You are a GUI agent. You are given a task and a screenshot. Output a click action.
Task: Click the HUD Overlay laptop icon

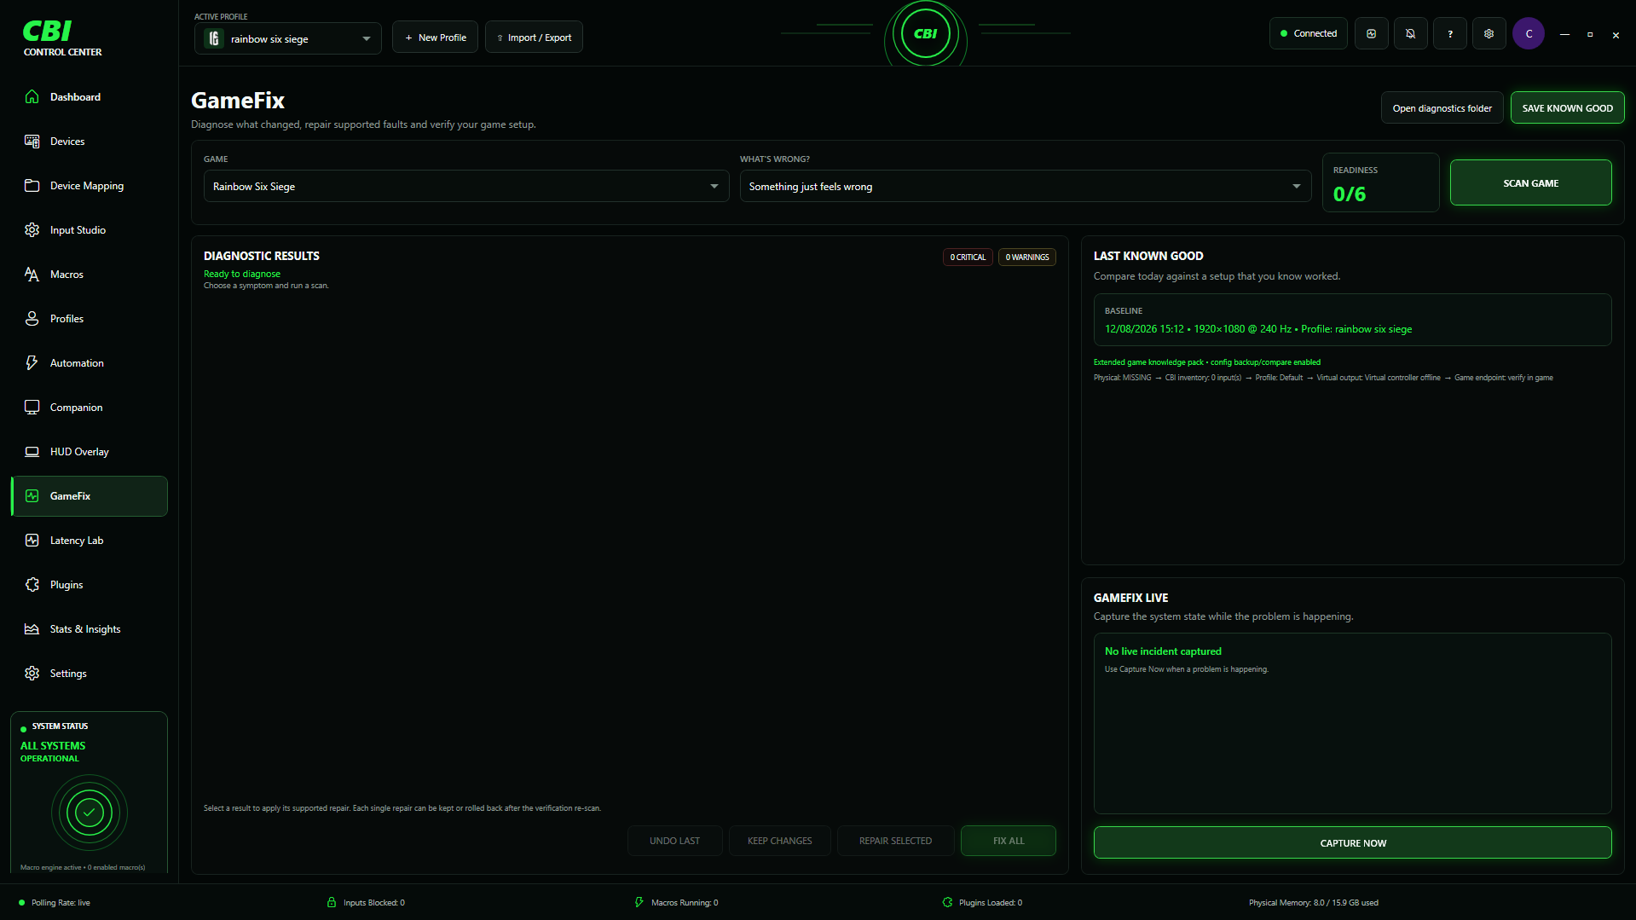[32, 452]
